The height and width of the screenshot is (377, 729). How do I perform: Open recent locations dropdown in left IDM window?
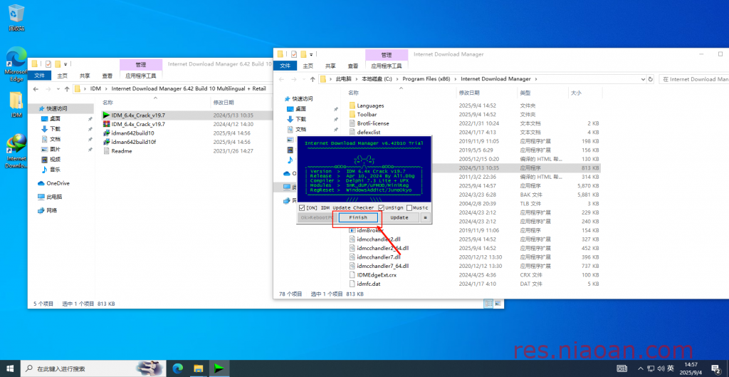[58, 88]
